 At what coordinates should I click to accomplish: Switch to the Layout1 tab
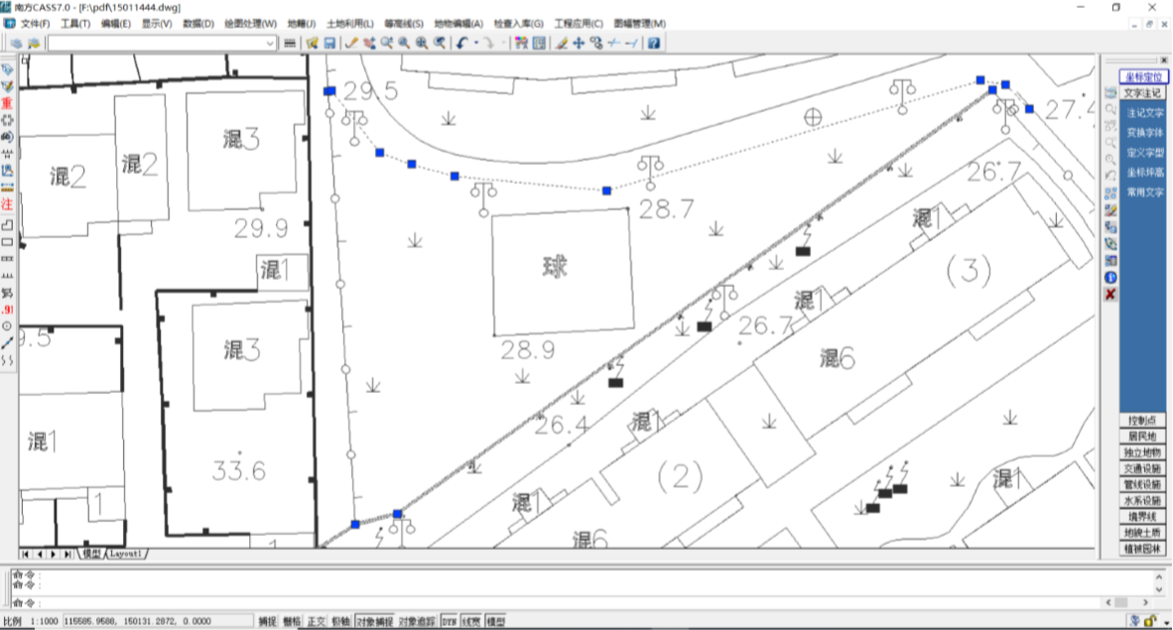click(x=126, y=554)
